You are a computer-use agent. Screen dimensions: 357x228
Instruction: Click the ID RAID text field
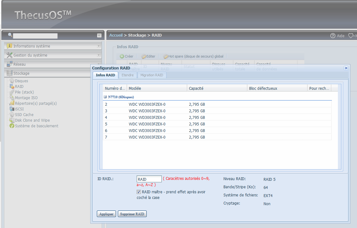pos(149,179)
